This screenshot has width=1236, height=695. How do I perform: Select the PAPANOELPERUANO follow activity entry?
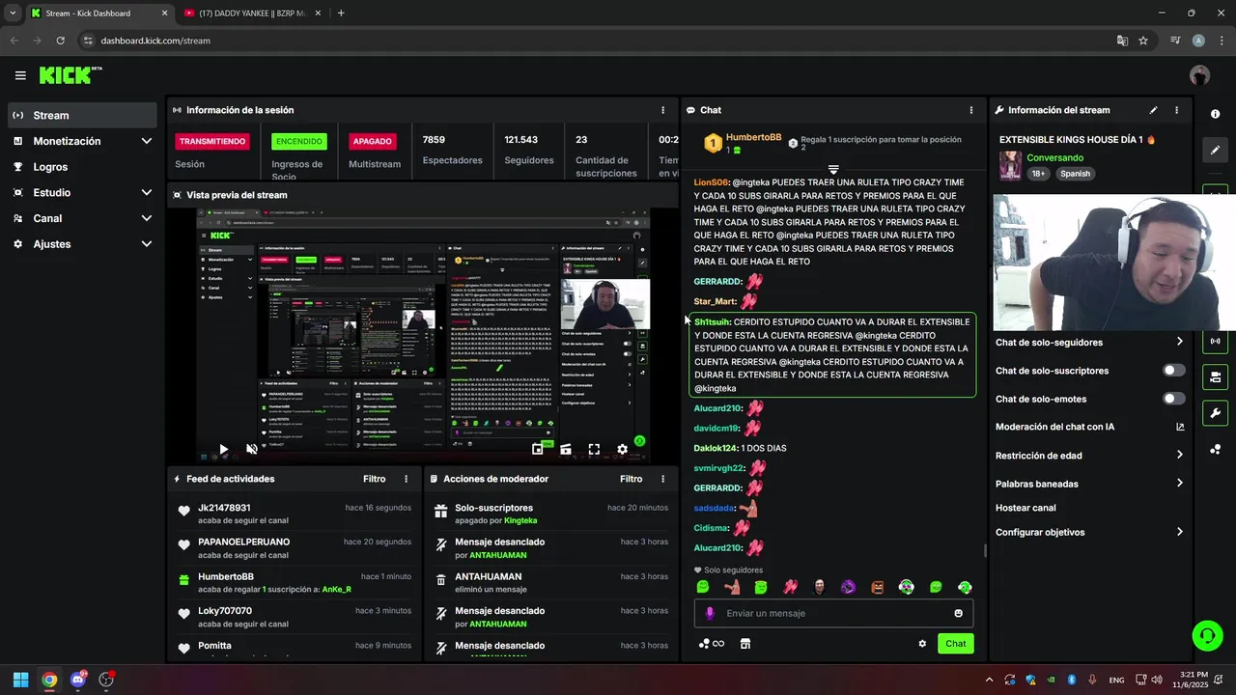tap(295, 548)
